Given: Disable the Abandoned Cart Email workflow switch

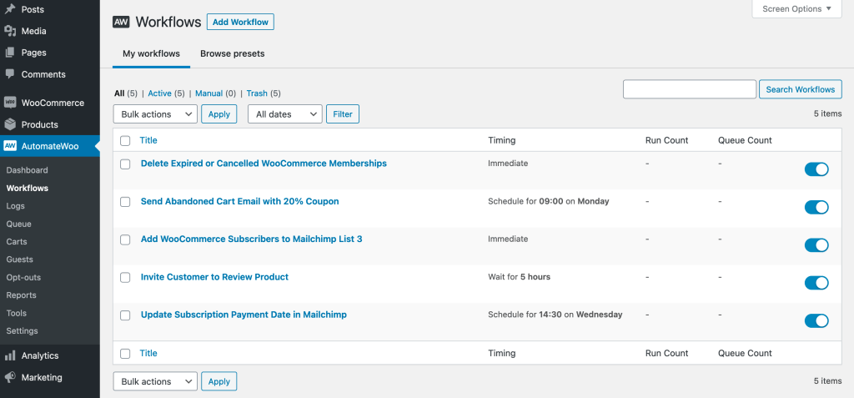Looking at the screenshot, I should [x=816, y=207].
